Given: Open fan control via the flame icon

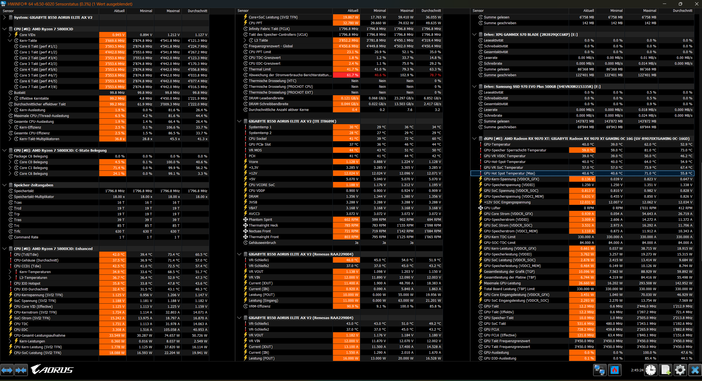Looking at the screenshot, I should tap(615, 370).
